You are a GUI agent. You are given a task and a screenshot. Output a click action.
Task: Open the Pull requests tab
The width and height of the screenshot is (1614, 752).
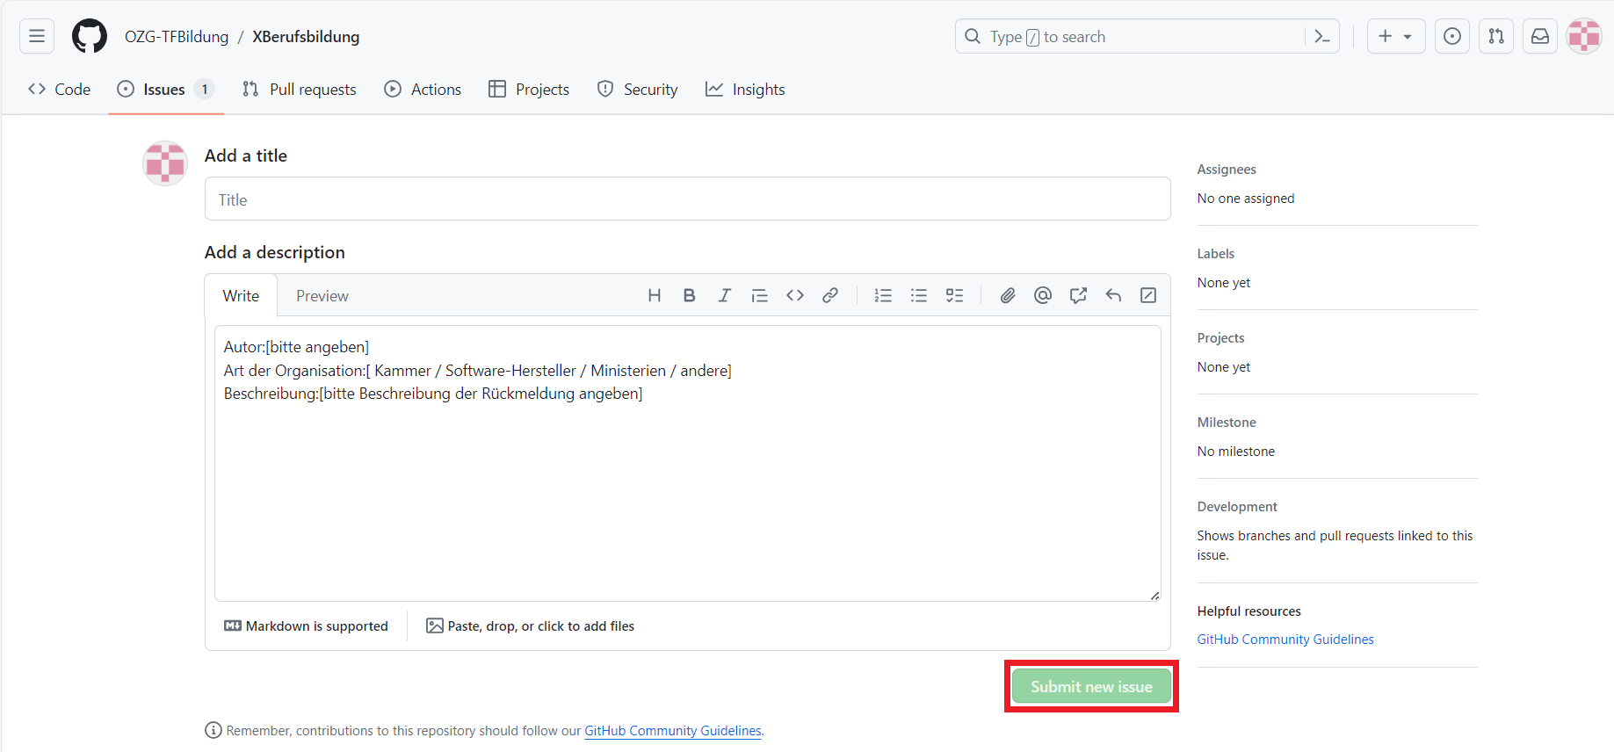pos(300,90)
